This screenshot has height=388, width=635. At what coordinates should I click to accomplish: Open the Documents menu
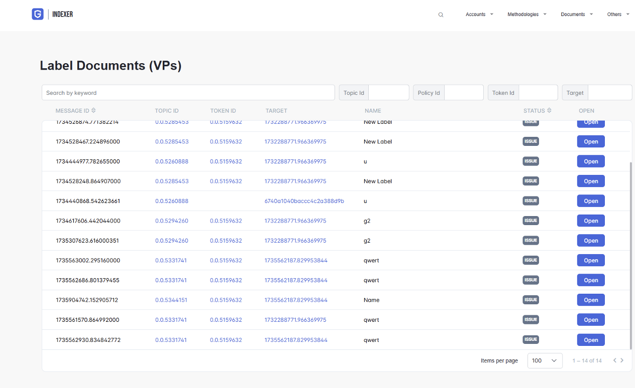tap(577, 15)
